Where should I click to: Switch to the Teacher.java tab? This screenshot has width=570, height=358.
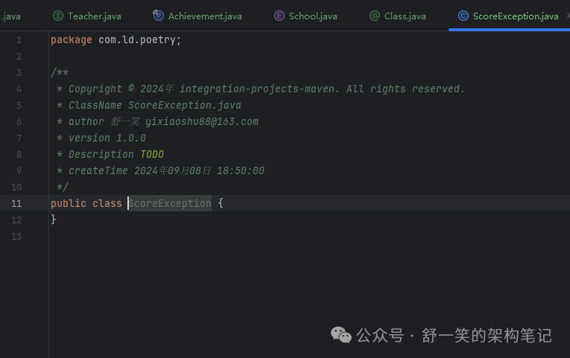94,16
